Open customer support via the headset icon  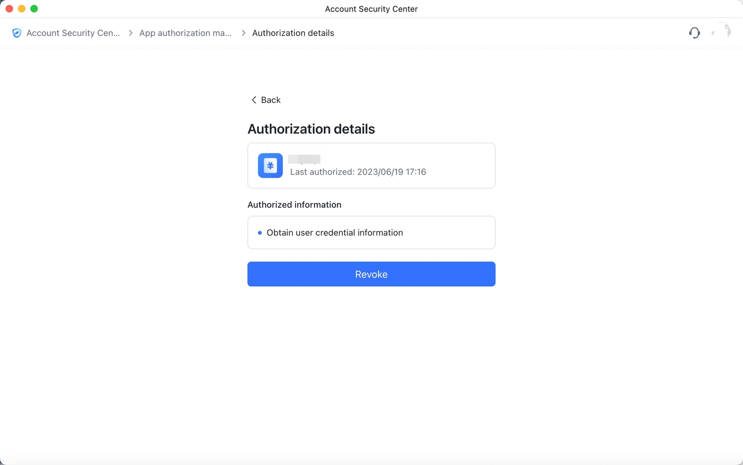click(x=694, y=33)
